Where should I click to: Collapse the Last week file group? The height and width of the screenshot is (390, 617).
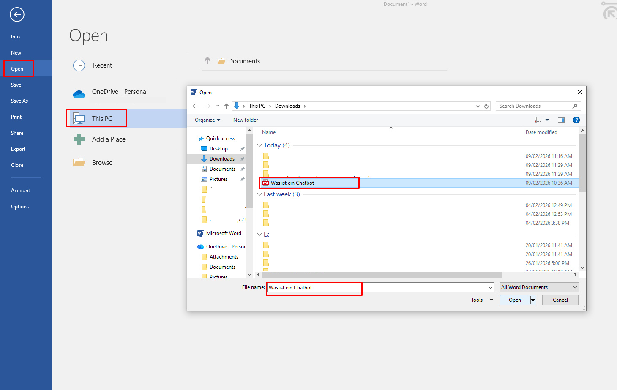tap(259, 194)
